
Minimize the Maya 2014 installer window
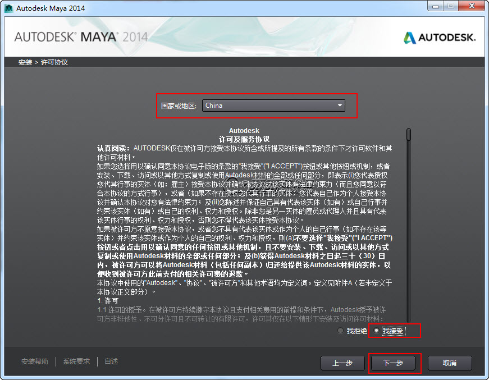pos(436,6)
